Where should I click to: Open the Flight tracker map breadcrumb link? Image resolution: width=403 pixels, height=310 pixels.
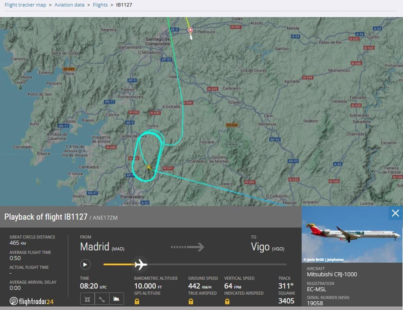pos(26,5)
